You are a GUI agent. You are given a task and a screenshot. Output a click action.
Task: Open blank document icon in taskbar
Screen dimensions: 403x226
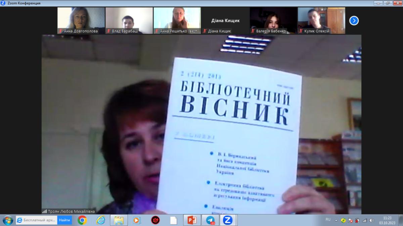tap(173, 220)
